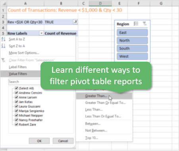Image resolution: width=179 pixels, height=151 pixels.
Task: Select South in Region slicer
Action: 132,48
